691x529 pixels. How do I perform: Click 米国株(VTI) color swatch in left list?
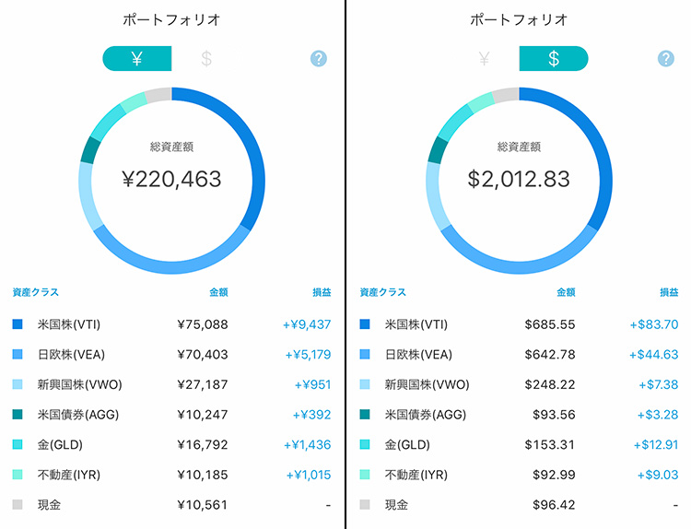click(x=18, y=324)
